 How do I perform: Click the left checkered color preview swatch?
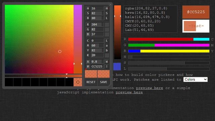(91, 74)
